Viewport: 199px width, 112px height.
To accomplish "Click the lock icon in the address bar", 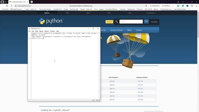I will tap(16, 6).
